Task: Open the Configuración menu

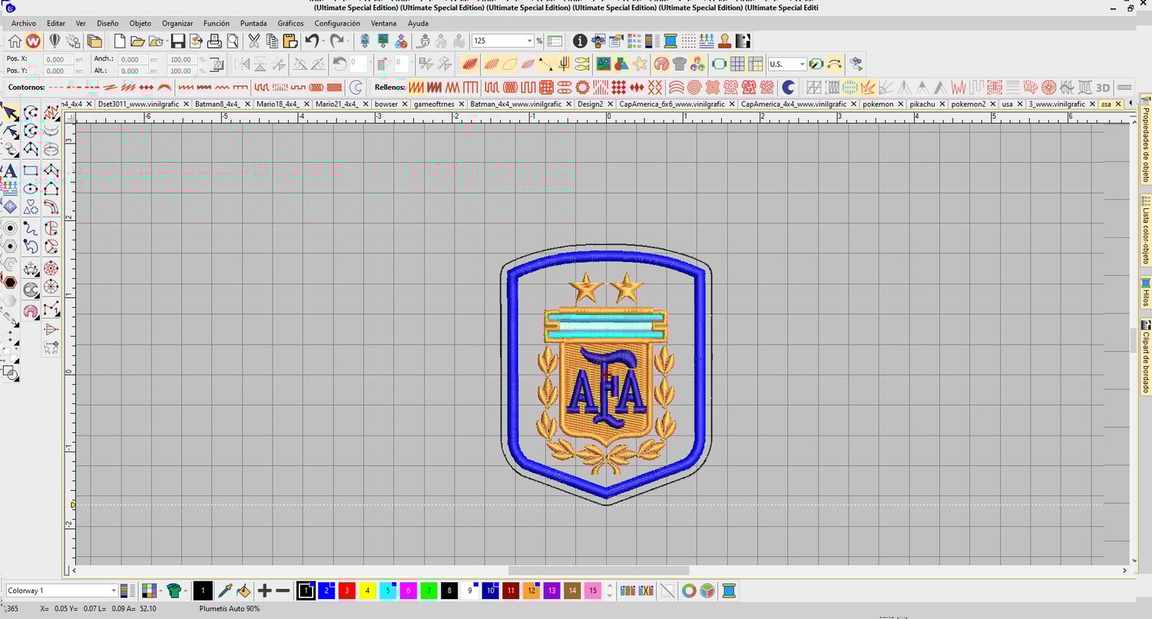Action: 337,24
